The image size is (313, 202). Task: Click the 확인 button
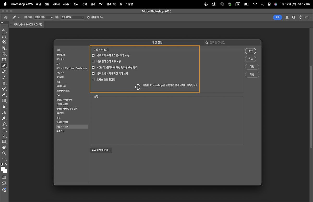tap(250, 51)
